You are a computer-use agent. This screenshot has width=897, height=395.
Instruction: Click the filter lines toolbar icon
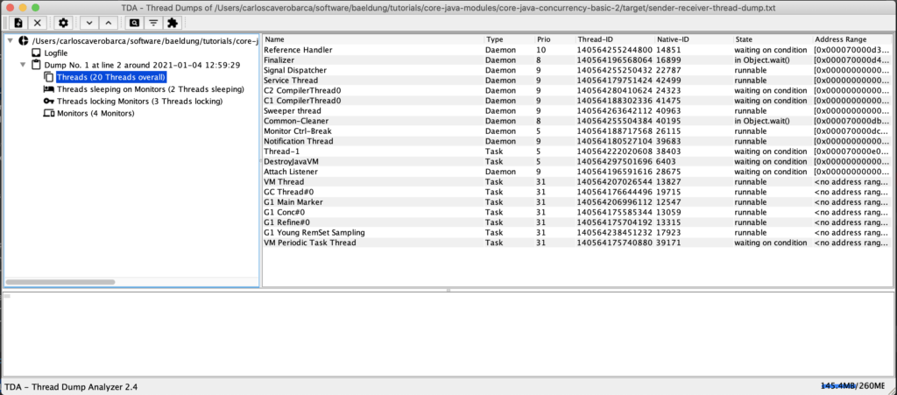click(153, 23)
